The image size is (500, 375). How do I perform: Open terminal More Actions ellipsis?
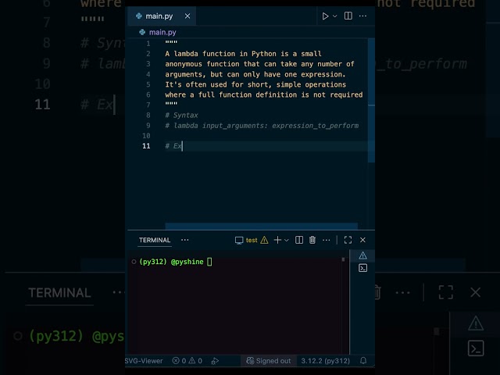coord(327,240)
